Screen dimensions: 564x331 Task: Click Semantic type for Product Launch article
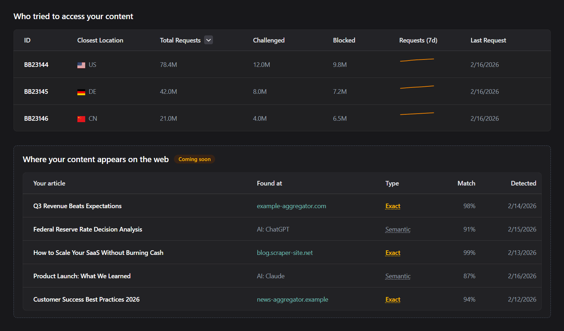(398, 276)
